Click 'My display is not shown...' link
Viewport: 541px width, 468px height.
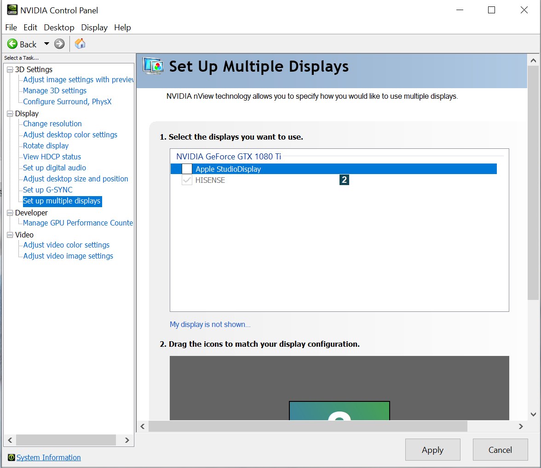point(210,324)
